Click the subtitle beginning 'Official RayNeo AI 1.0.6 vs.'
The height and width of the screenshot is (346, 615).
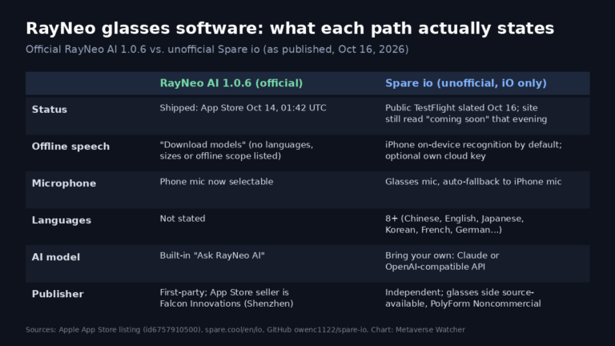point(217,50)
